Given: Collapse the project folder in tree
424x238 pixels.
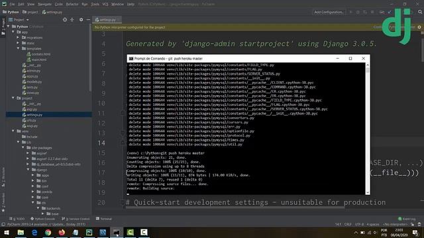Looking at the screenshot, I should pyautogui.click(x=13, y=98).
